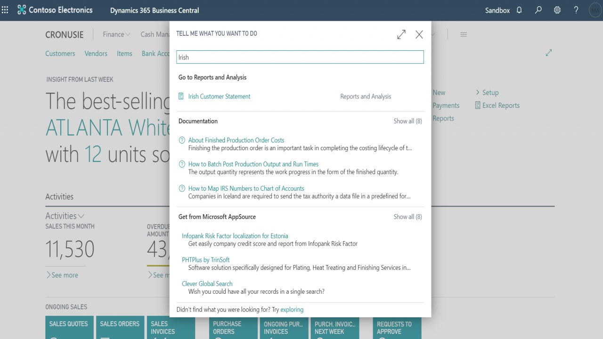Open the Reports menu

pos(443,118)
